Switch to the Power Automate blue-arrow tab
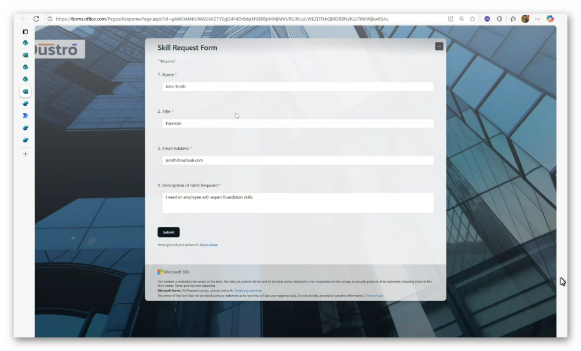 click(x=25, y=116)
